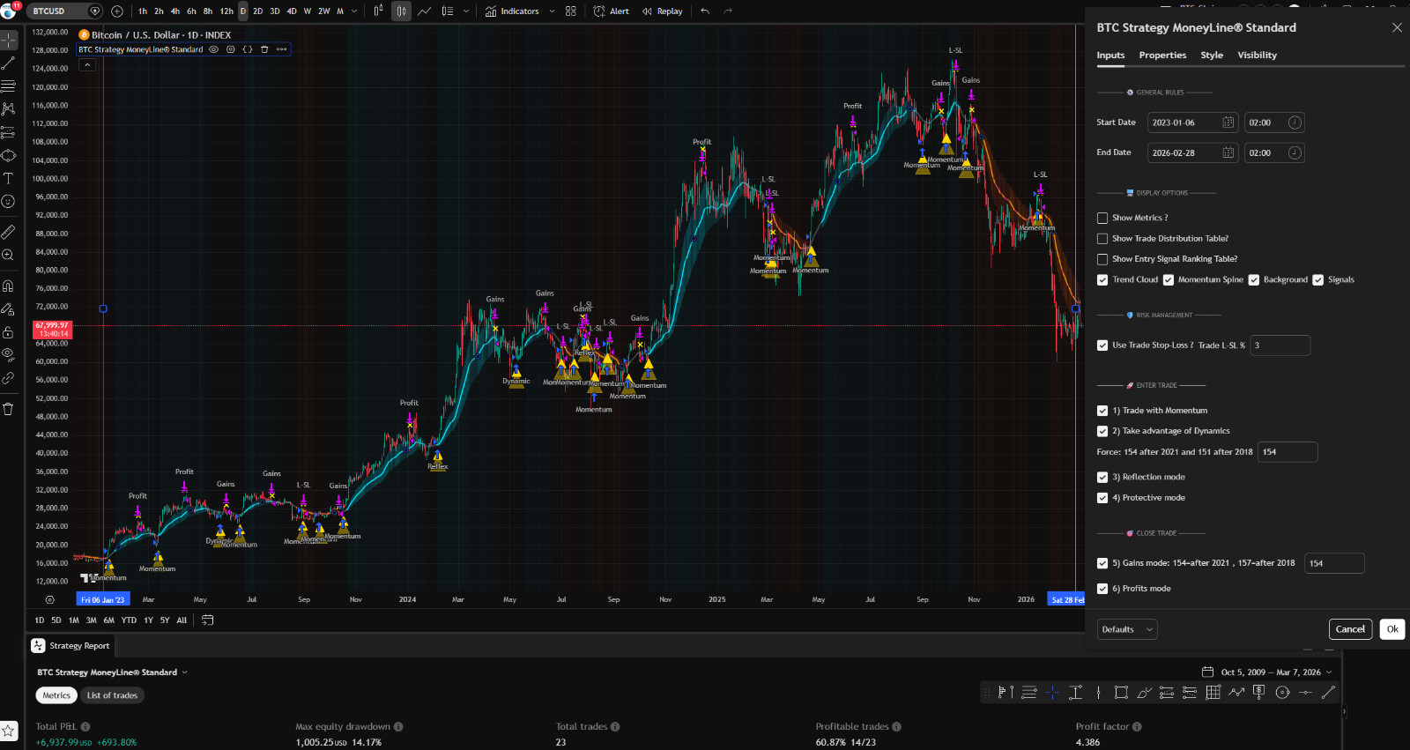The width and height of the screenshot is (1410, 750).
Task: Open the Inputs tab
Action: pos(1110,56)
